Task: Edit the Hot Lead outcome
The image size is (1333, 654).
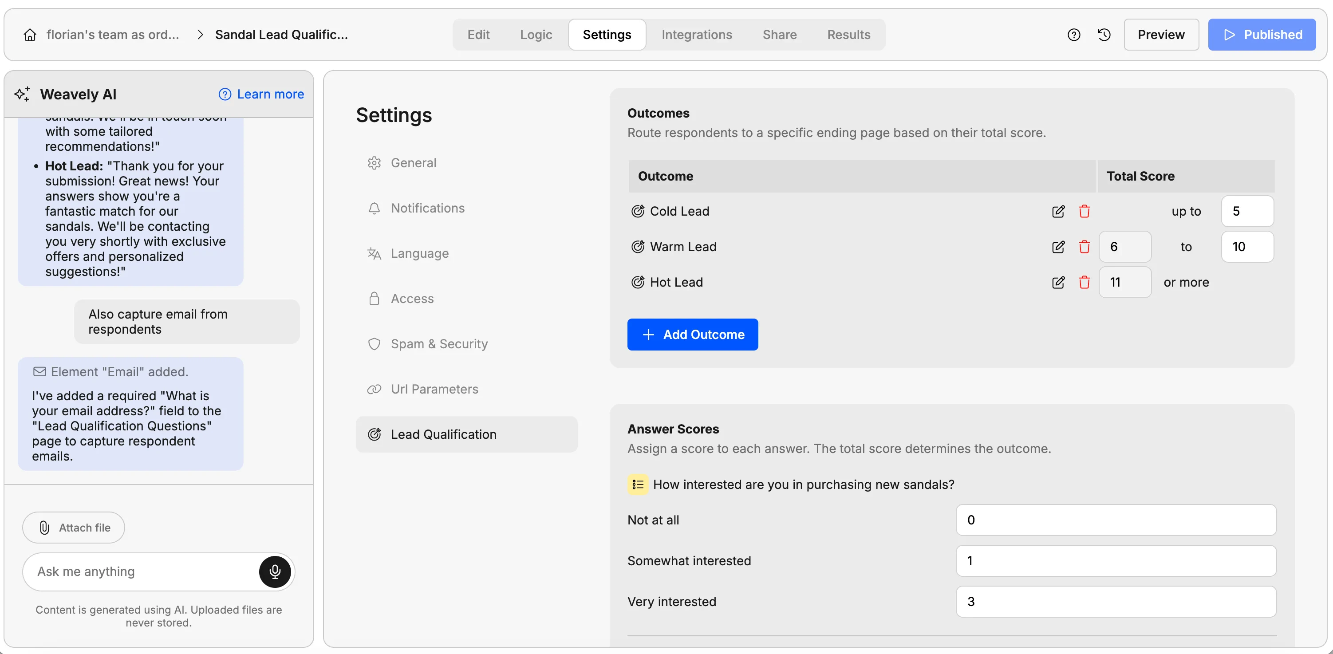Action: 1058,283
